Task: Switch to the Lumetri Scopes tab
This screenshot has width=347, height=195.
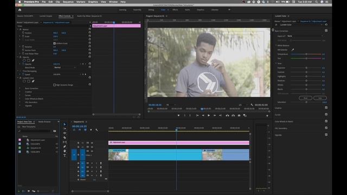Action: click(46, 16)
